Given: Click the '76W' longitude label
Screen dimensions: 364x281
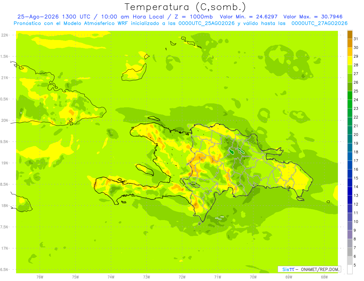Looking at the screenshot, I should point(40,277).
